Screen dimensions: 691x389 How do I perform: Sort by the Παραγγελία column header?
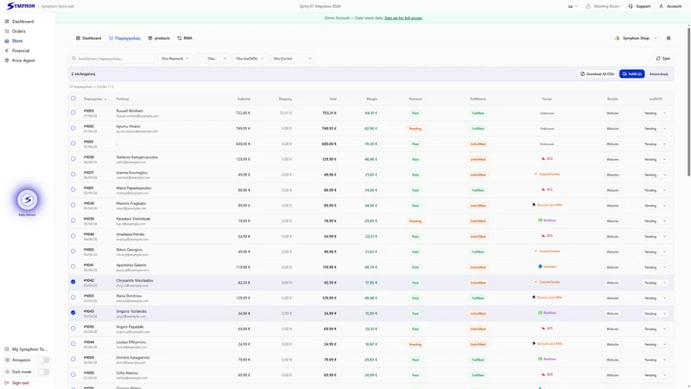(95, 99)
